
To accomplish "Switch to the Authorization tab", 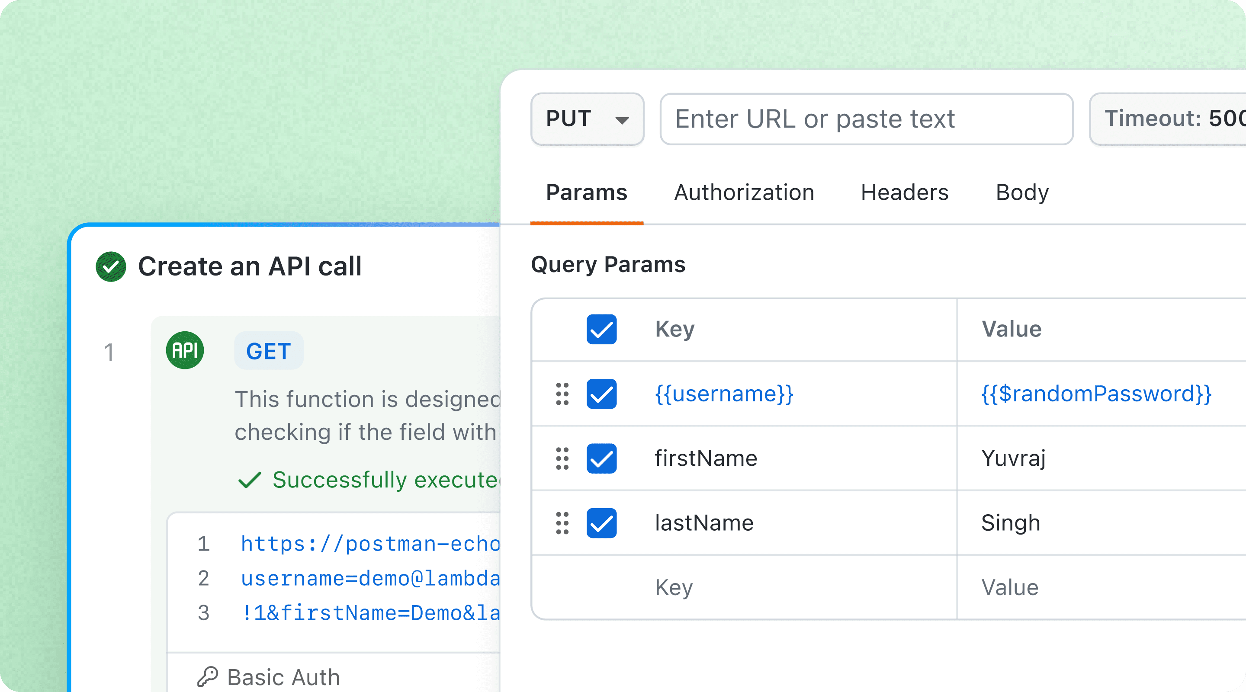I will point(744,192).
